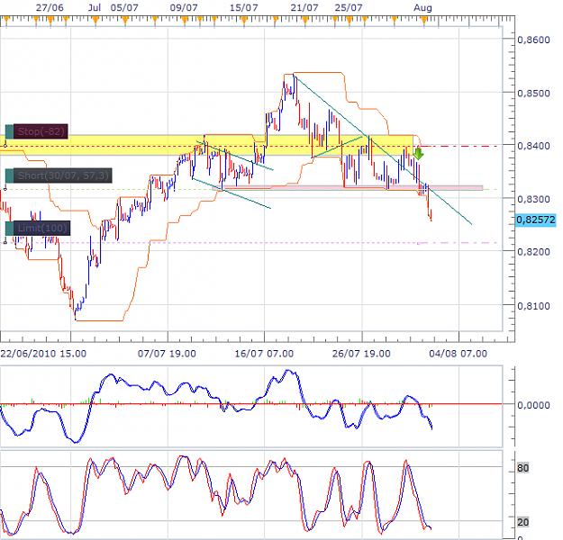Click the 27/06 date label on top axis

click(50, 7)
